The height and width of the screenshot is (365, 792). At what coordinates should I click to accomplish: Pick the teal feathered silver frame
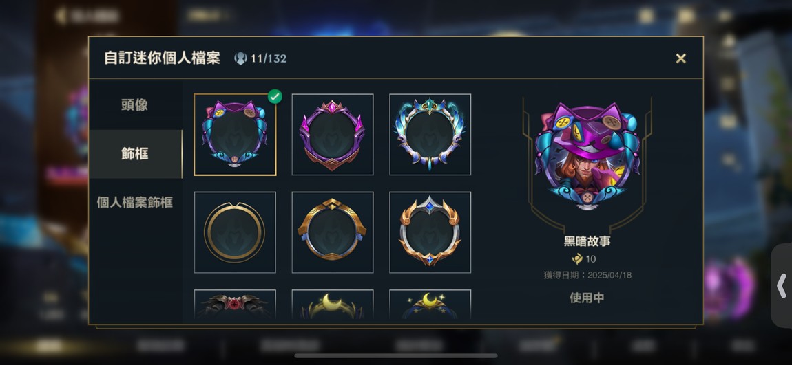[430, 135]
